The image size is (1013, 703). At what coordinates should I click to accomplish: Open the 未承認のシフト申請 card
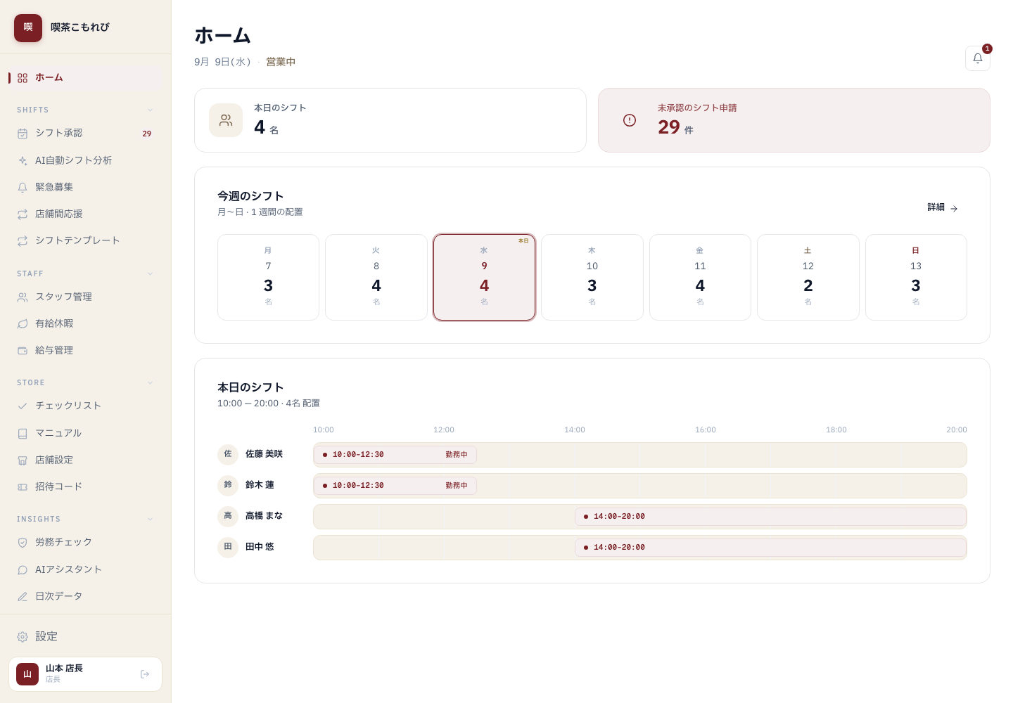(794, 120)
